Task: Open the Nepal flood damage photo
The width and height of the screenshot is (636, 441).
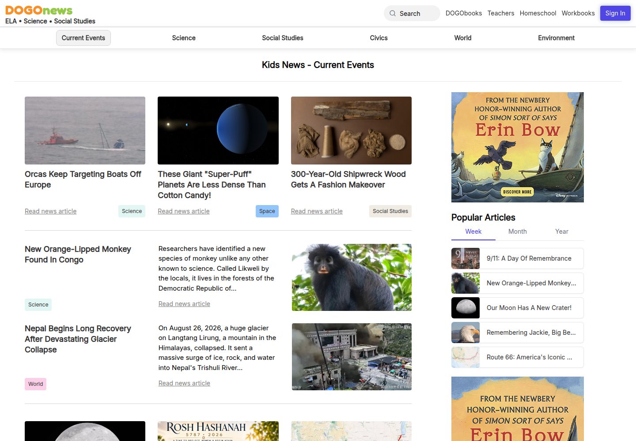Action: 352,357
